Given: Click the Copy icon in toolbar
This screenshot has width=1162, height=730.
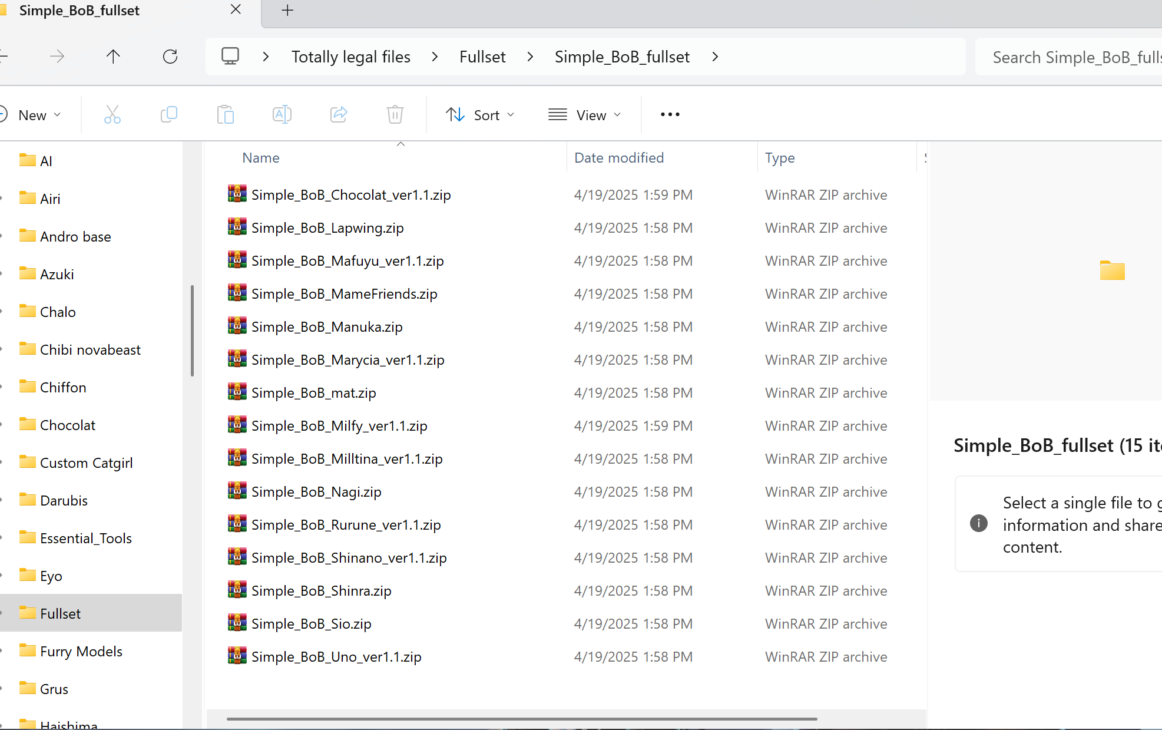Looking at the screenshot, I should (169, 114).
